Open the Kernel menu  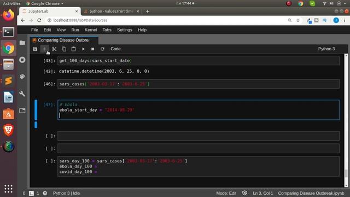point(91,30)
